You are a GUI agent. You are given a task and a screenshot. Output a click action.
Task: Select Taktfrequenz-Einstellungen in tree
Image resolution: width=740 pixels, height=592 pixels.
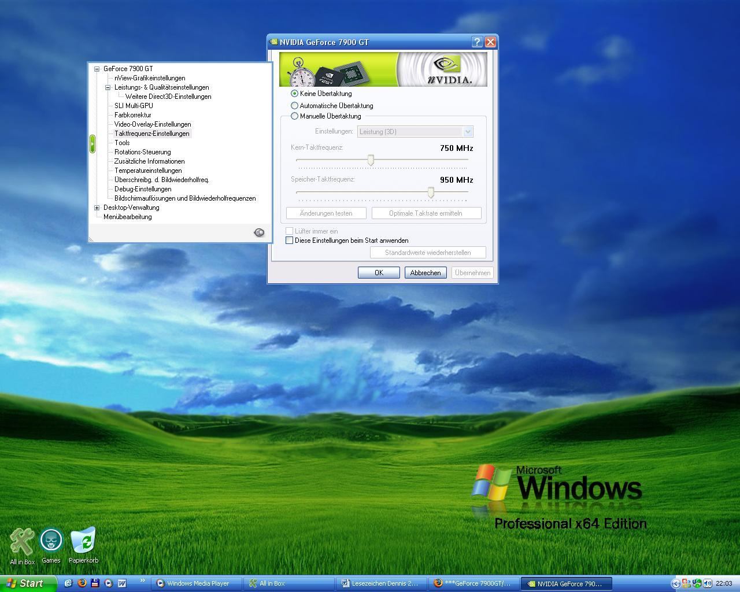[x=152, y=134]
